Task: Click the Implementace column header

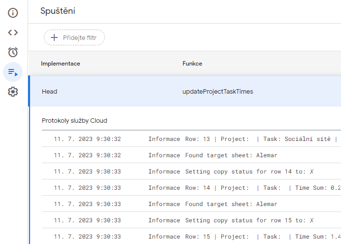Action: (61, 64)
